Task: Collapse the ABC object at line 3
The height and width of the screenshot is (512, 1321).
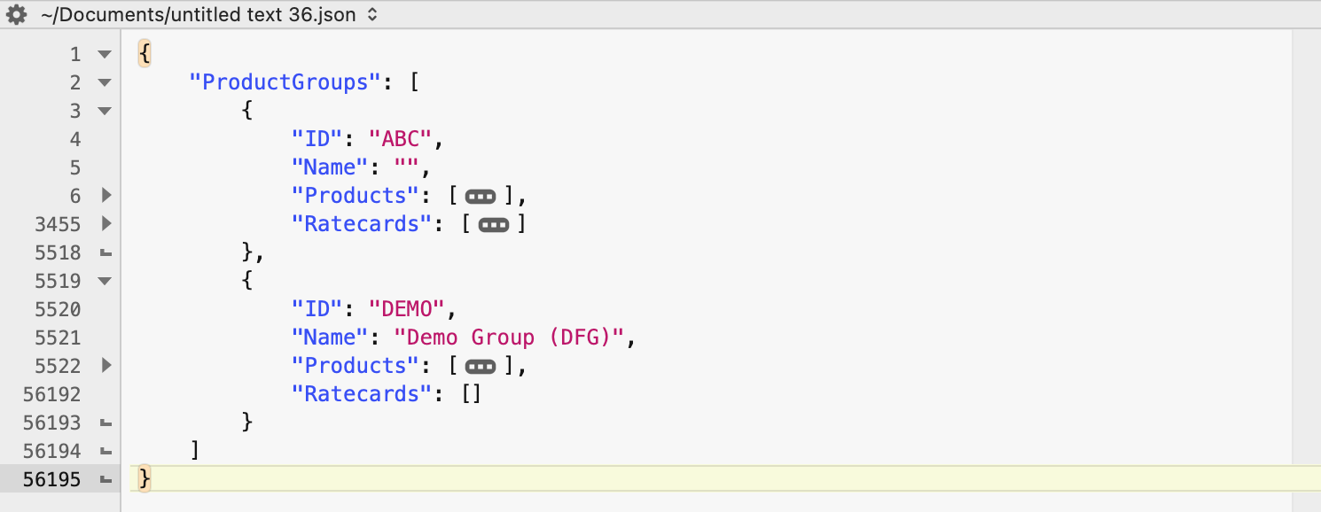Action: tap(105, 112)
